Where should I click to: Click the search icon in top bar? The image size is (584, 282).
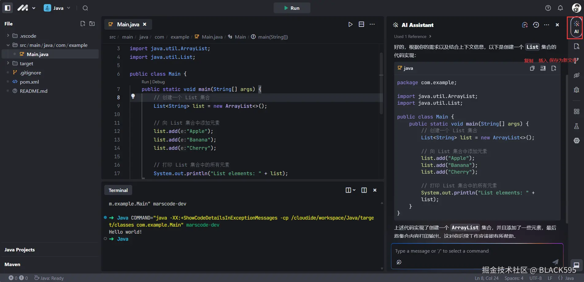coord(85,8)
